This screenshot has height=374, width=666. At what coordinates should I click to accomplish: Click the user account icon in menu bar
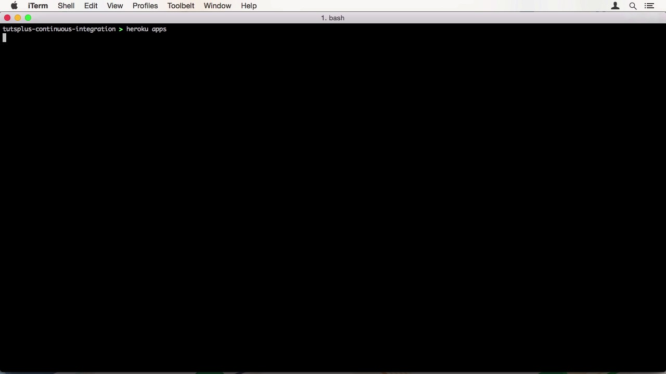[615, 6]
